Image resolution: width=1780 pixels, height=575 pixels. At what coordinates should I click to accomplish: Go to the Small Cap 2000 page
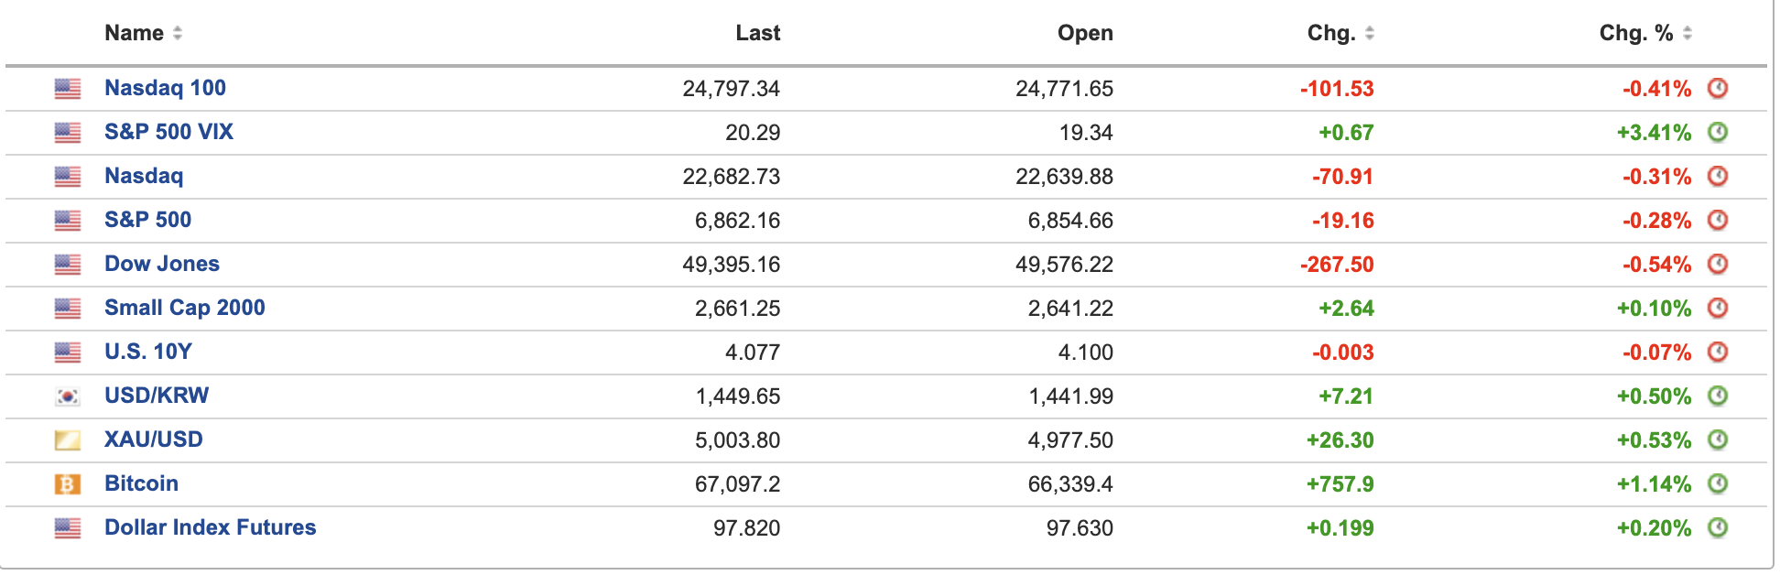click(184, 308)
